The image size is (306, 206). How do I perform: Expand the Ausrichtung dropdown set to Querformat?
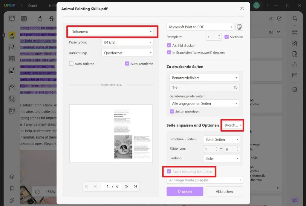tap(127, 53)
